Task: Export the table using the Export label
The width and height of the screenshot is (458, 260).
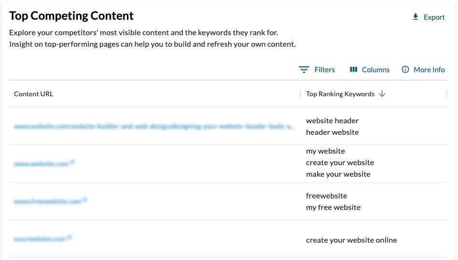Action: tap(434, 17)
